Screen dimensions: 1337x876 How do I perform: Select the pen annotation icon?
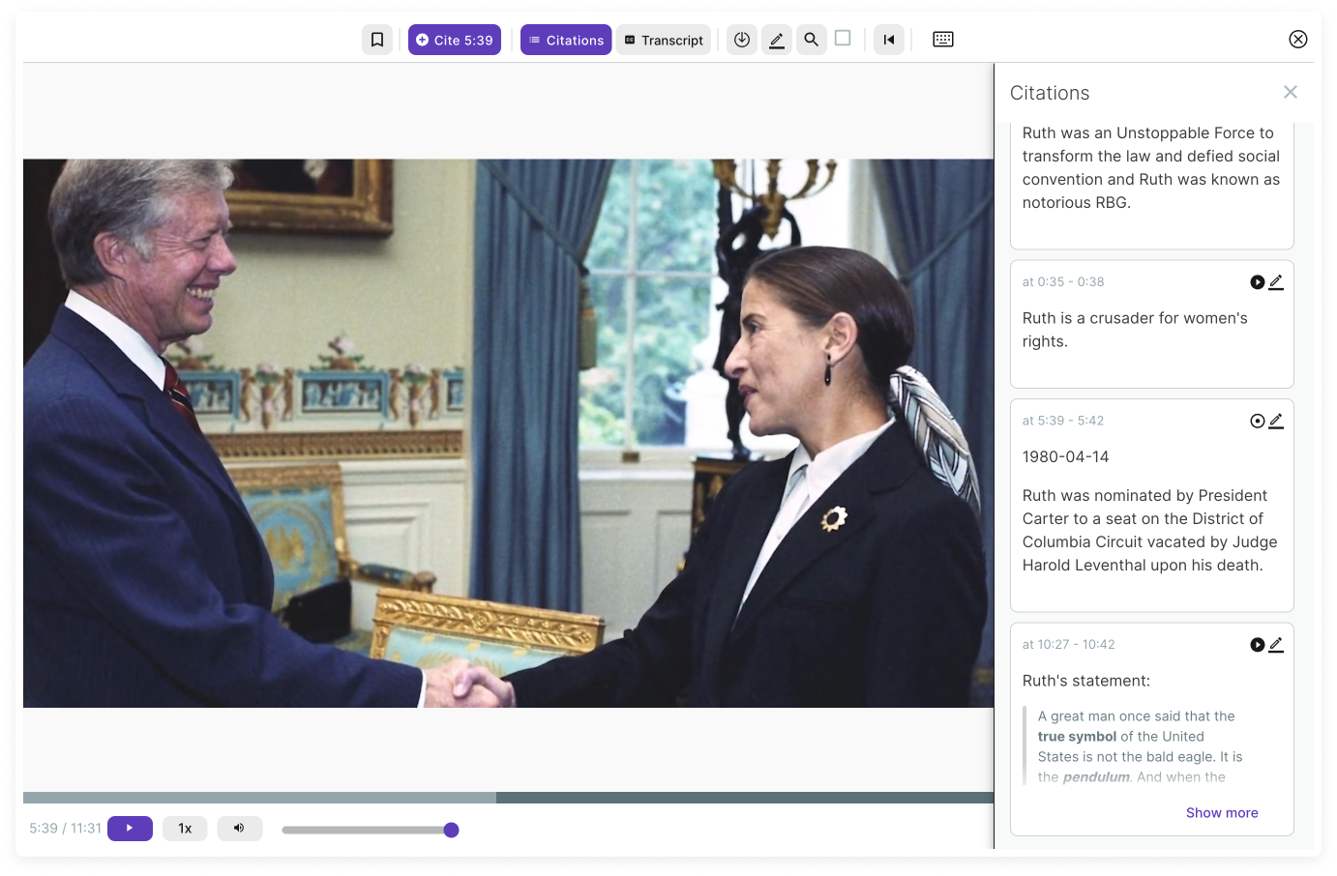[776, 40]
